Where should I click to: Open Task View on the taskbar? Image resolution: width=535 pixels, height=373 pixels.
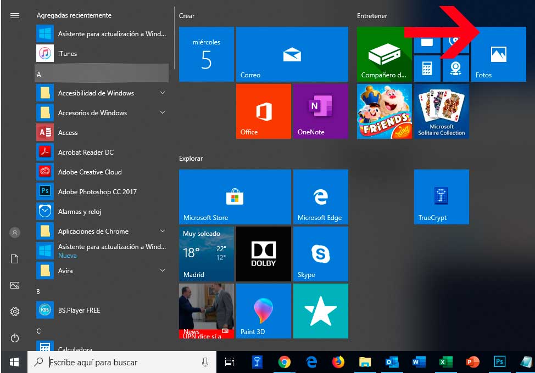click(x=230, y=362)
